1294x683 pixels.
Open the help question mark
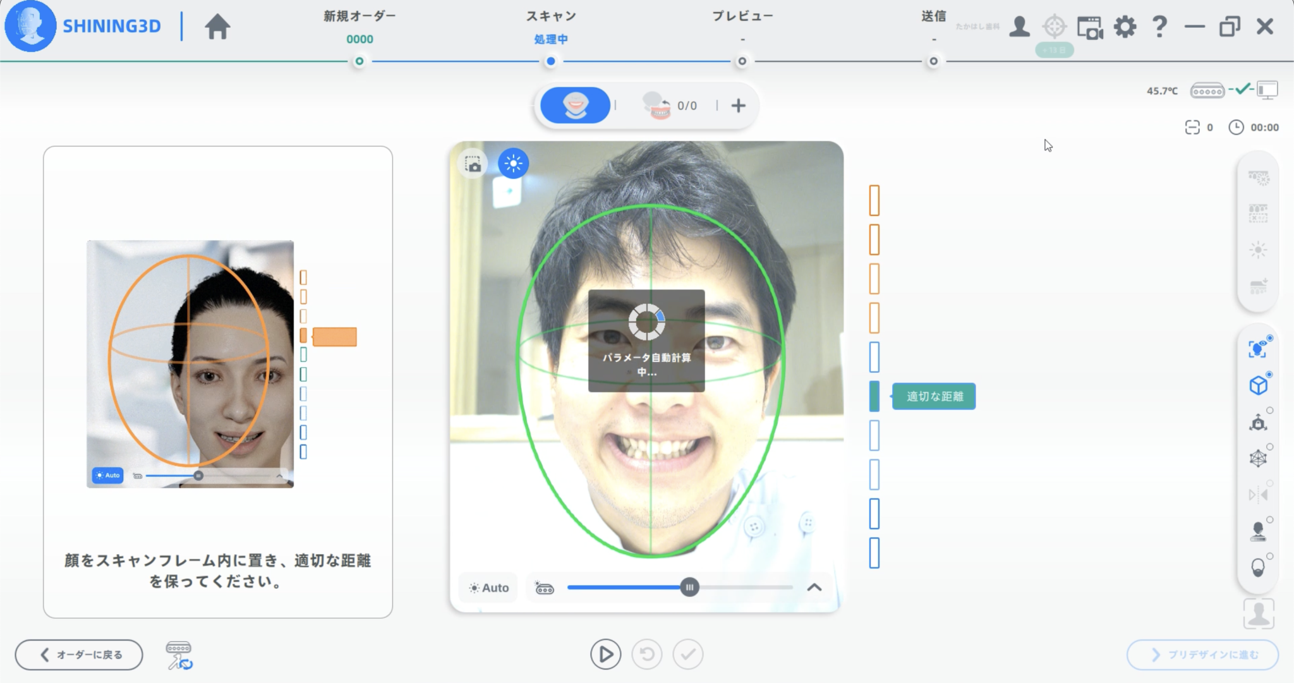coord(1159,27)
